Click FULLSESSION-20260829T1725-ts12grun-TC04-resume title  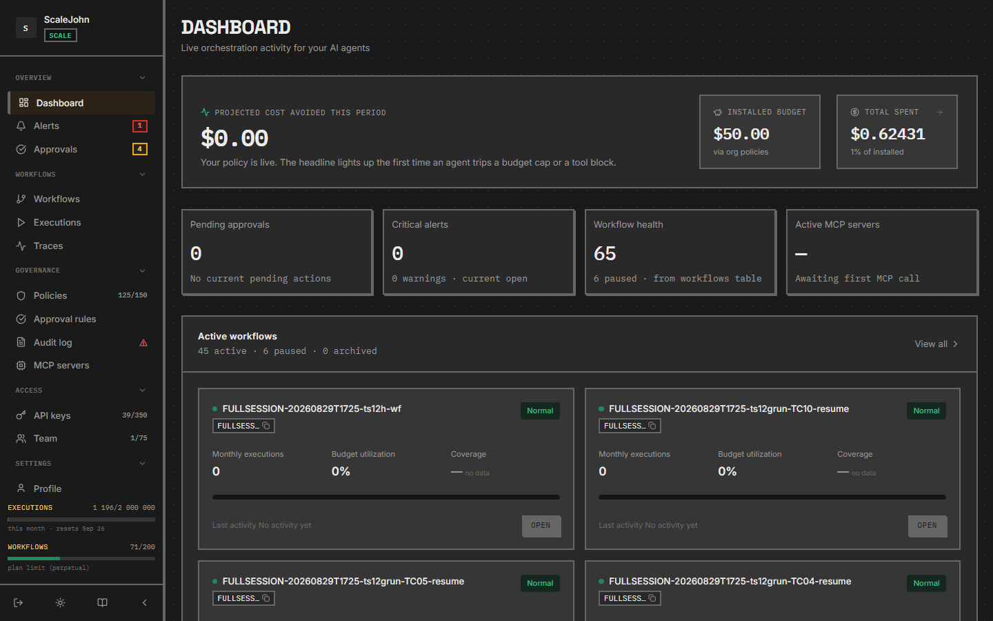click(x=730, y=581)
